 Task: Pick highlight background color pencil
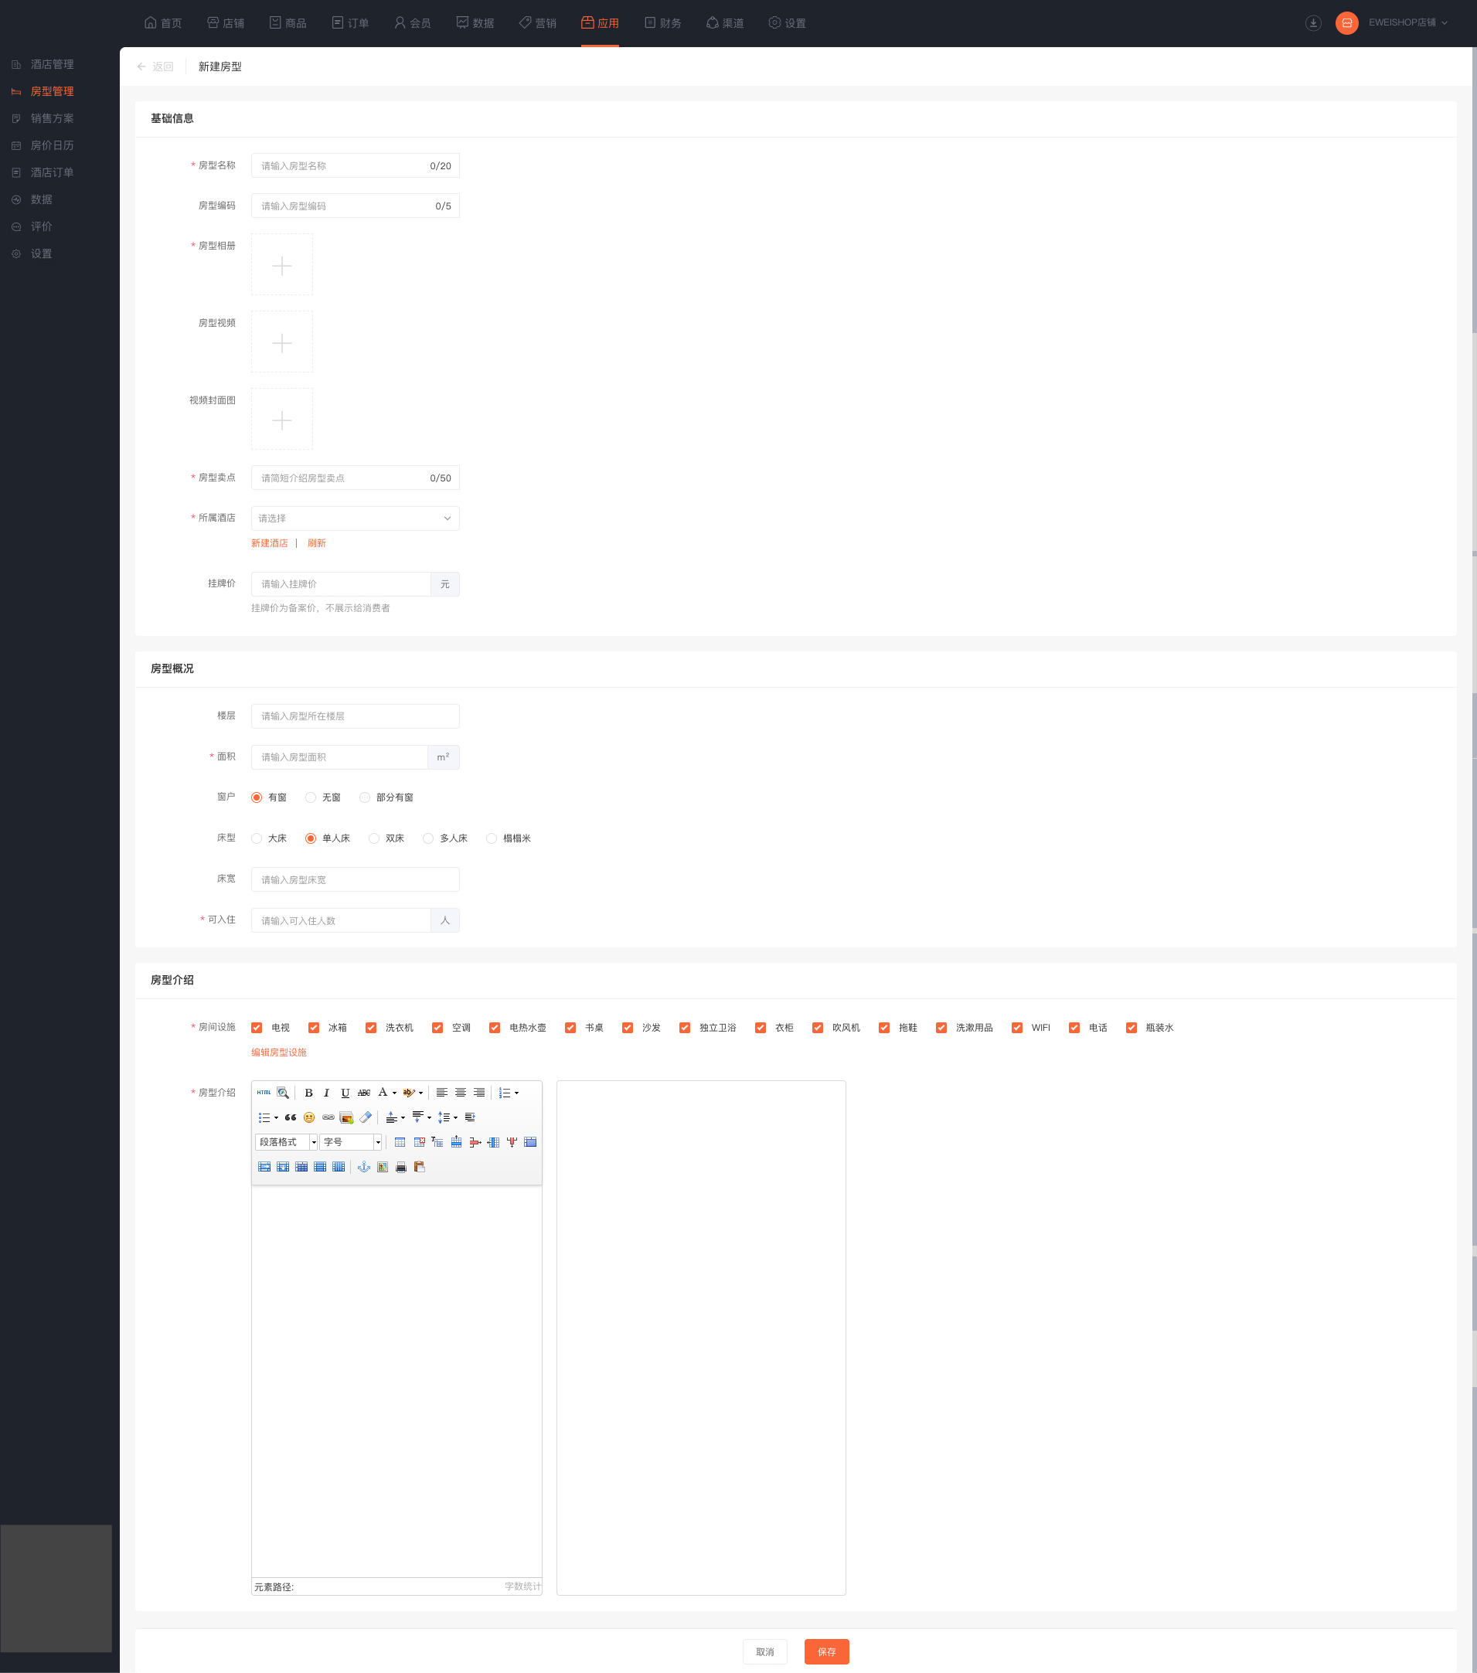pyautogui.click(x=409, y=1093)
